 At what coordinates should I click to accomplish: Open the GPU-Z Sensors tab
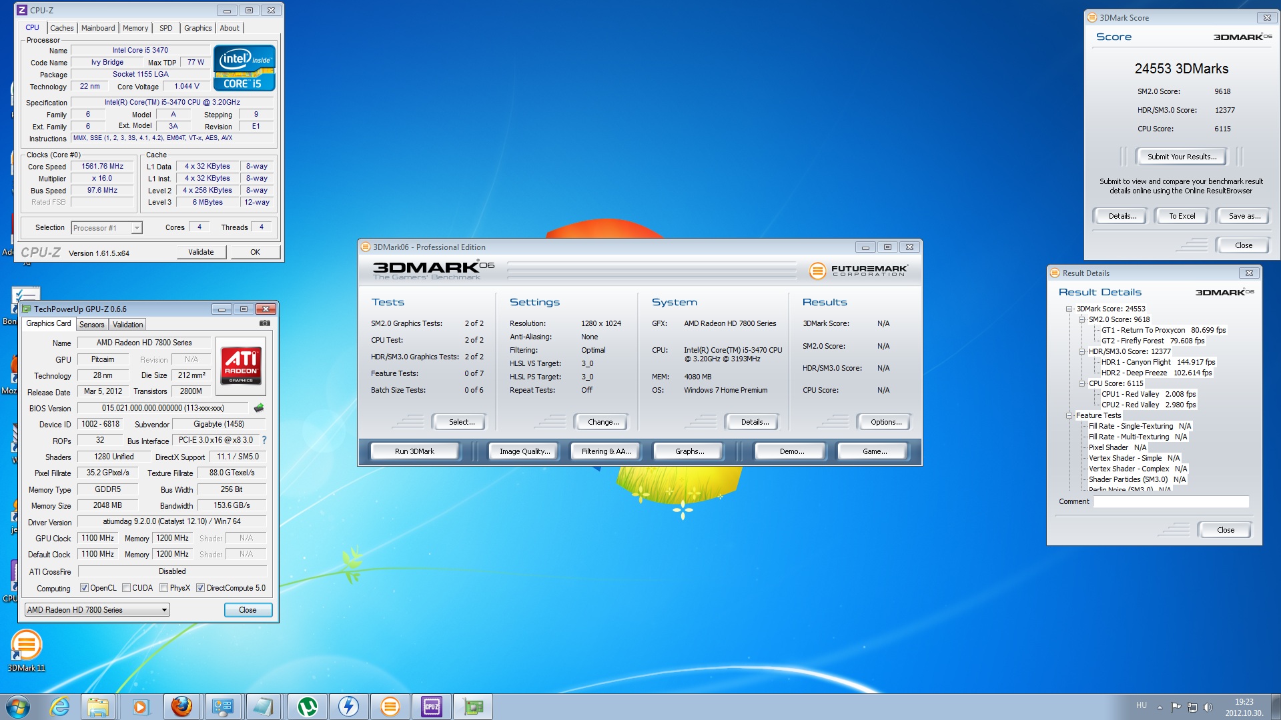(92, 325)
